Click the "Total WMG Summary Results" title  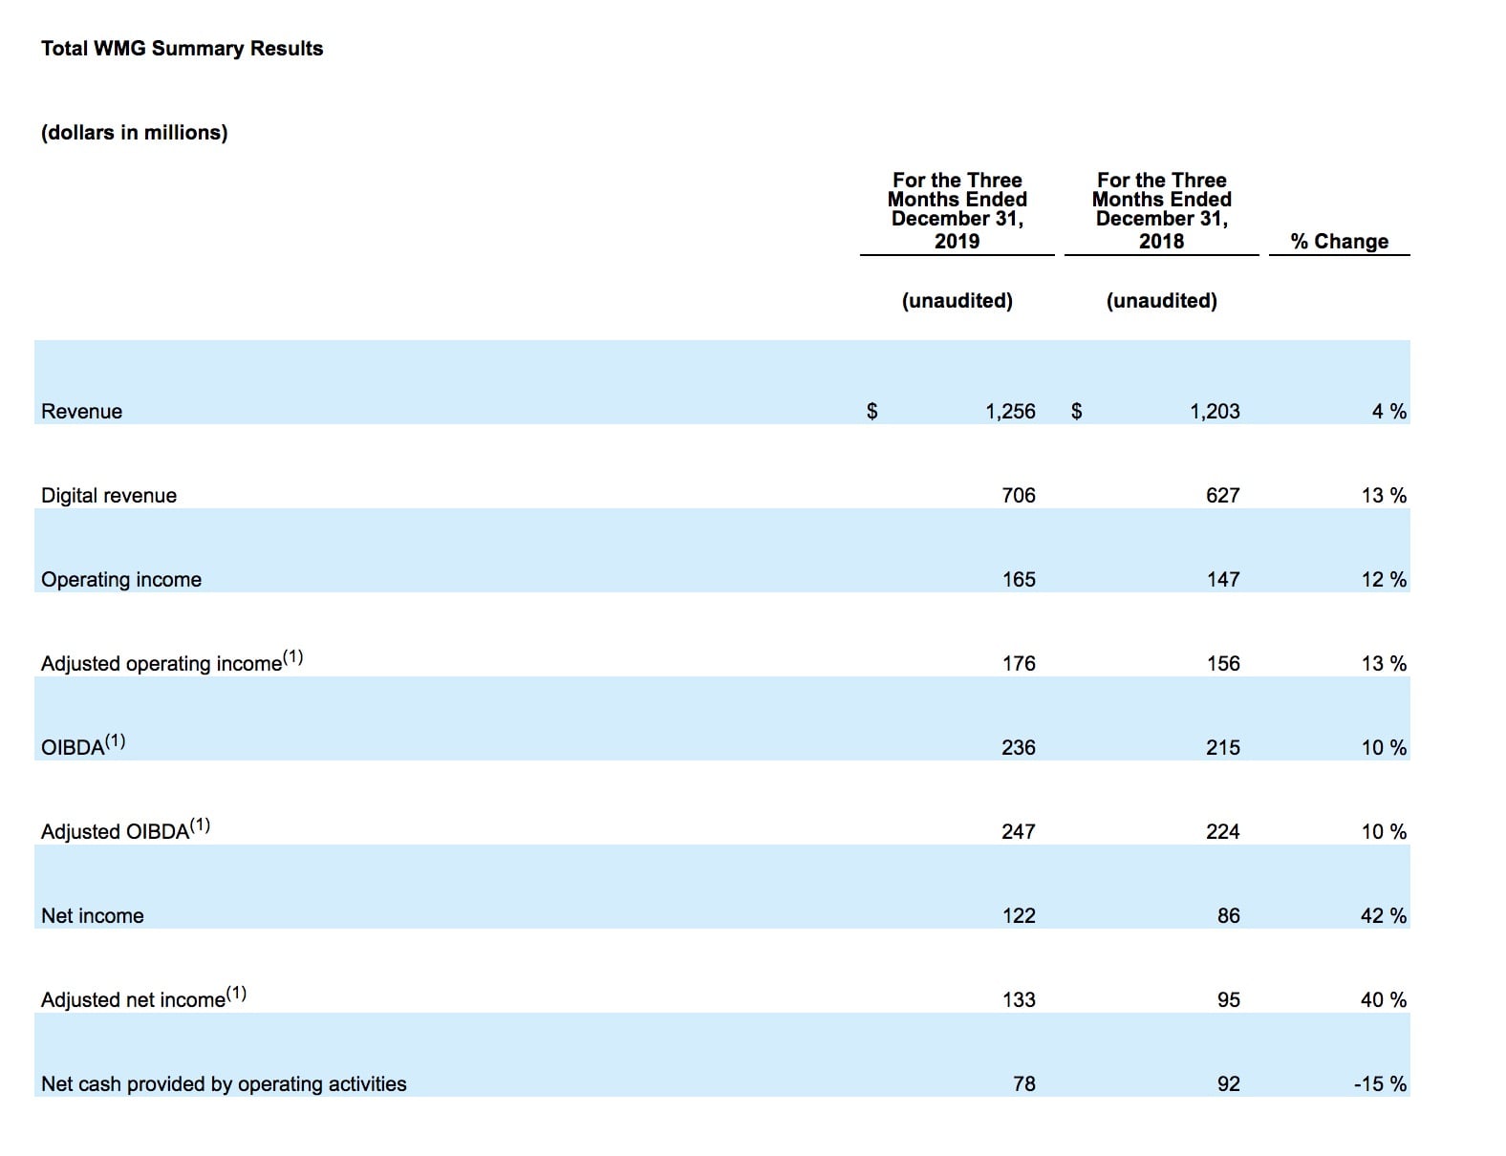coord(182,49)
